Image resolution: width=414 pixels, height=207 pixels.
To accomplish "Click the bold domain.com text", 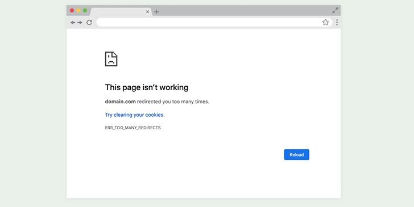I will (x=121, y=102).
